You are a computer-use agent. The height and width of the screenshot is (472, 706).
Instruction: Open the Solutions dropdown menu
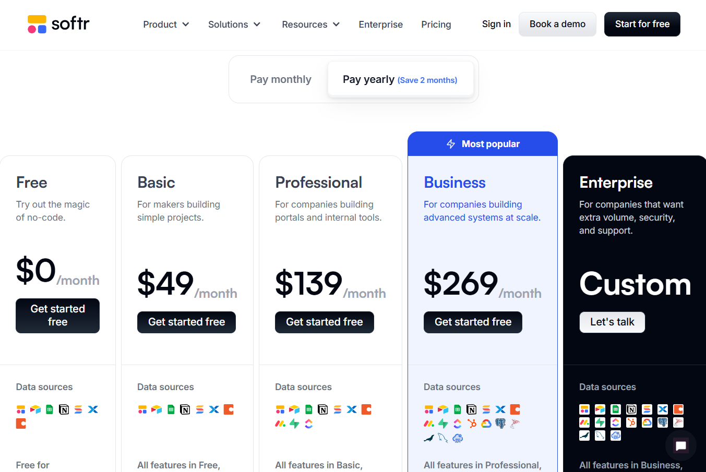click(234, 25)
